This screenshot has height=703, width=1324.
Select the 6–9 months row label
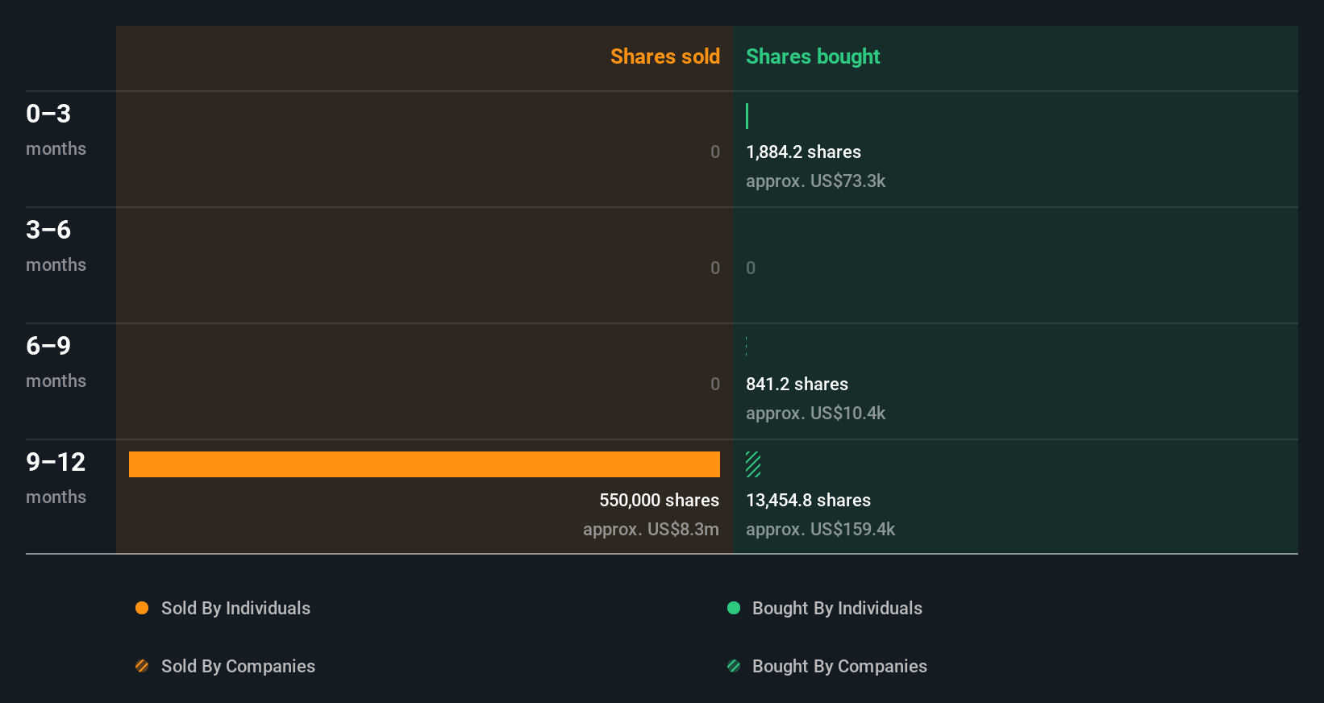[56, 361]
